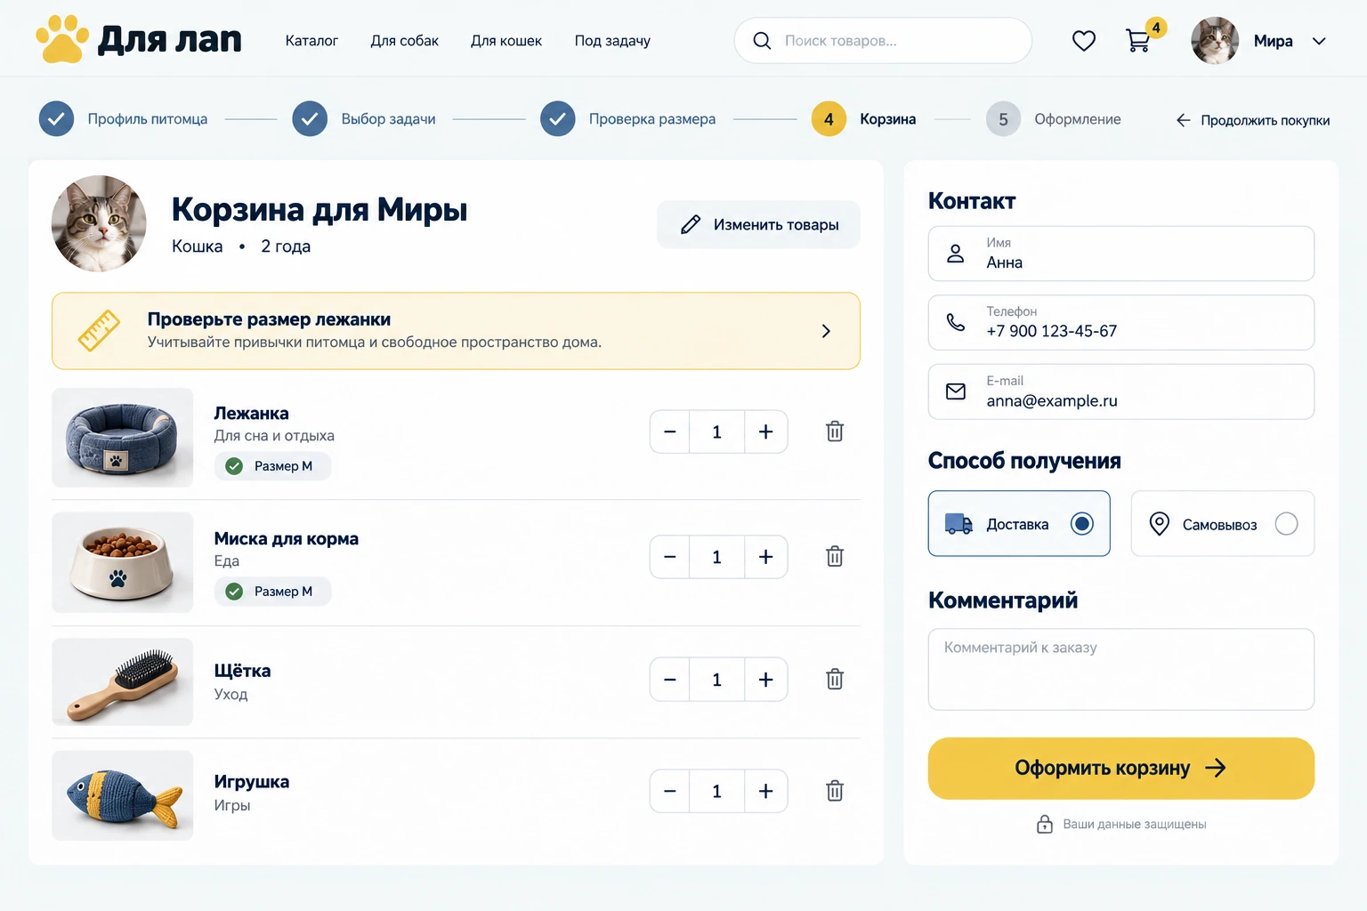Screen dimensions: 1367x911
Task: Click the Имя input field
Action: [x=1121, y=254]
